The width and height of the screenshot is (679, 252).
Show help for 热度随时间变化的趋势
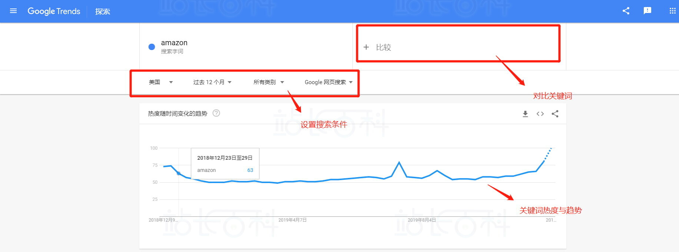pos(216,113)
